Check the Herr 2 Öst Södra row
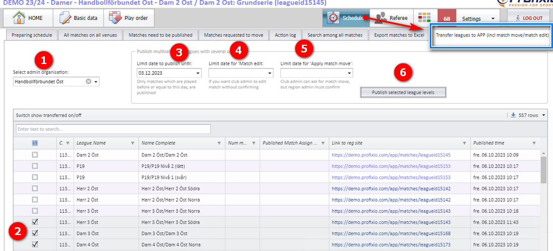Screen dimensions: 553x251 [x=35, y=188]
